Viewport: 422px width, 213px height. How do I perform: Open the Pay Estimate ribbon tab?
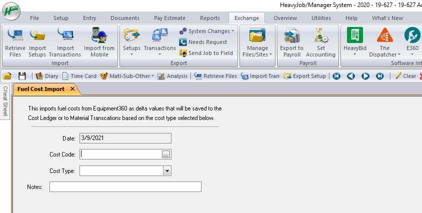click(169, 18)
